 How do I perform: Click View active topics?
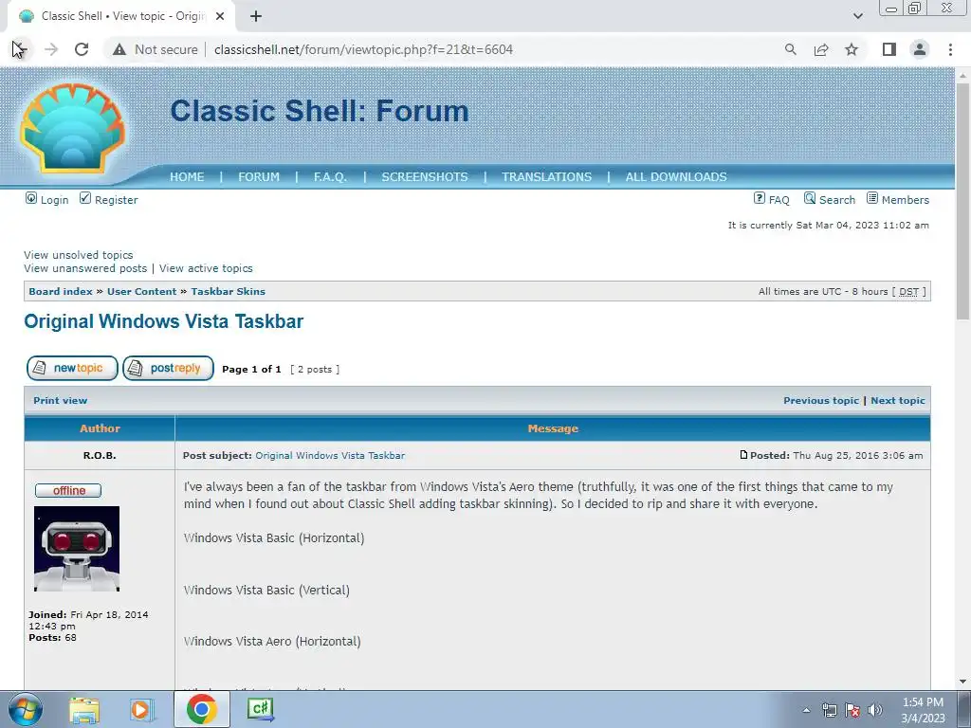pyautogui.click(x=206, y=268)
